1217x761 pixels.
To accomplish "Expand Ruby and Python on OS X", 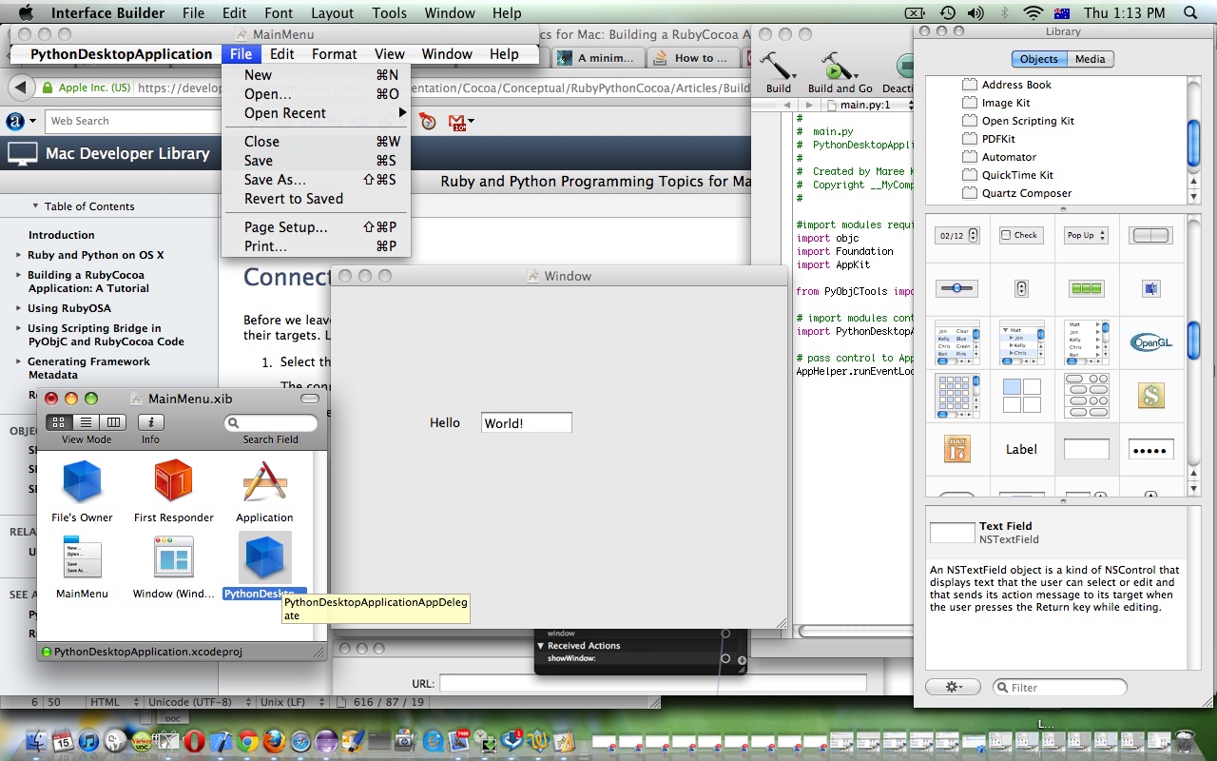I will (18, 255).
